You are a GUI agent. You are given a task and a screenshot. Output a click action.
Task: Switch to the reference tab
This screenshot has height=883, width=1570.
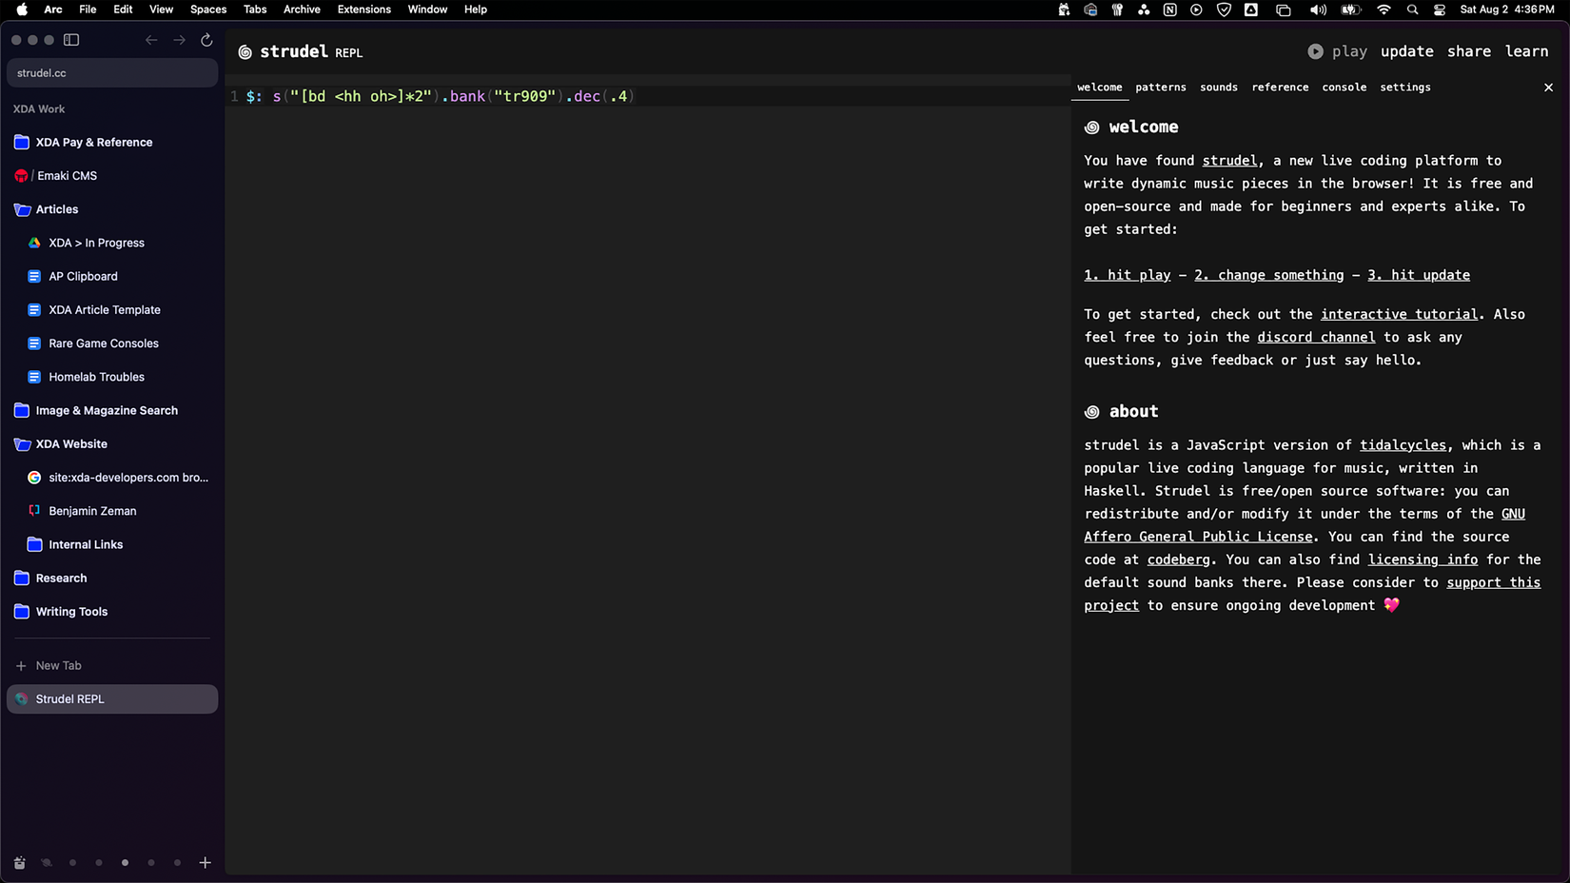click(1280, 88)
